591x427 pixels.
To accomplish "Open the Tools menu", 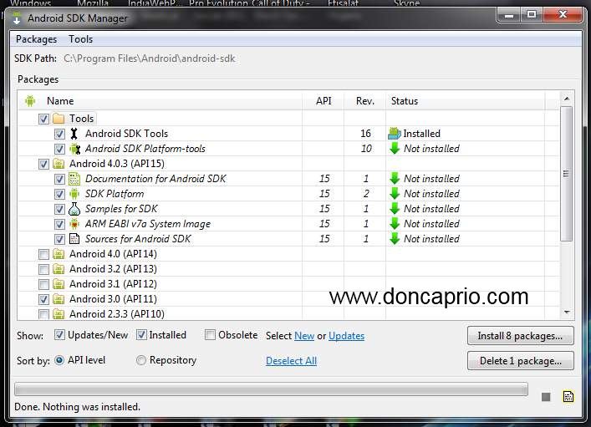I will pos(80,39).
